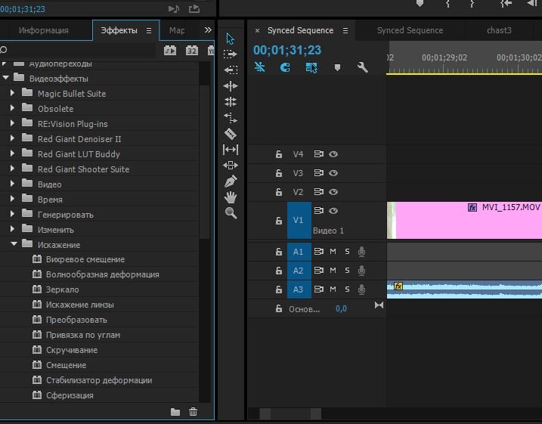
Task: Collapse the Видеоэффекты folder
Action: pyautogui.click(x=5, y=78)
